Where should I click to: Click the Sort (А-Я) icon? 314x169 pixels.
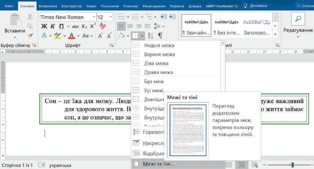tap(150, 36)
